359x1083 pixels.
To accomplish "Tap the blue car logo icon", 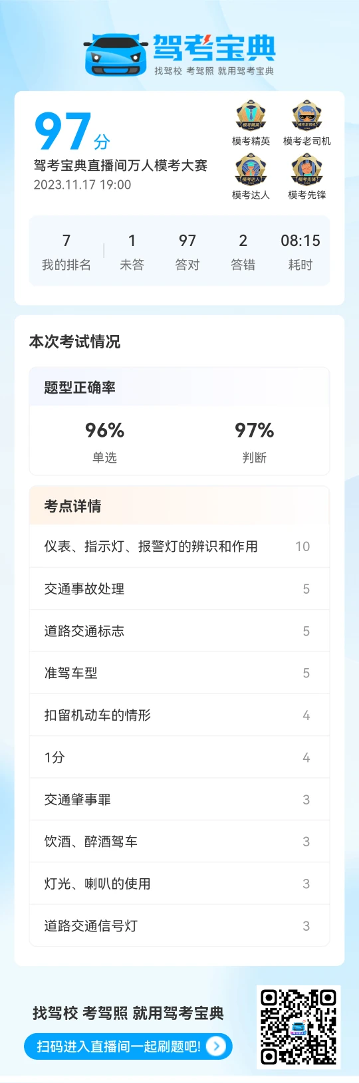I will (x=116, y=55).
